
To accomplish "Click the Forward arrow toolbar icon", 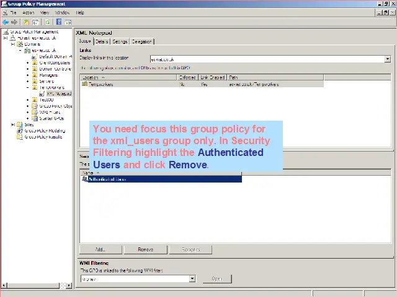I will [x=14, y=22].
